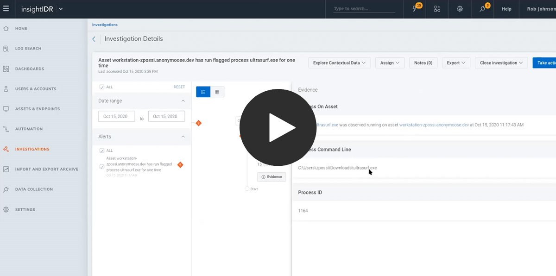The width and height of the screenshot is (556, 276).
Task: Select Data Collection in the sidebar
Action: tap(34, 189)
